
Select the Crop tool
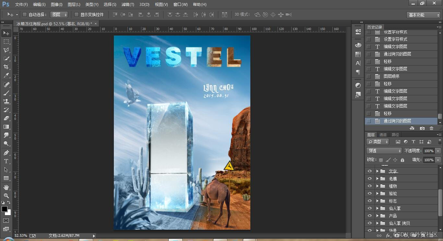(6, 67)
